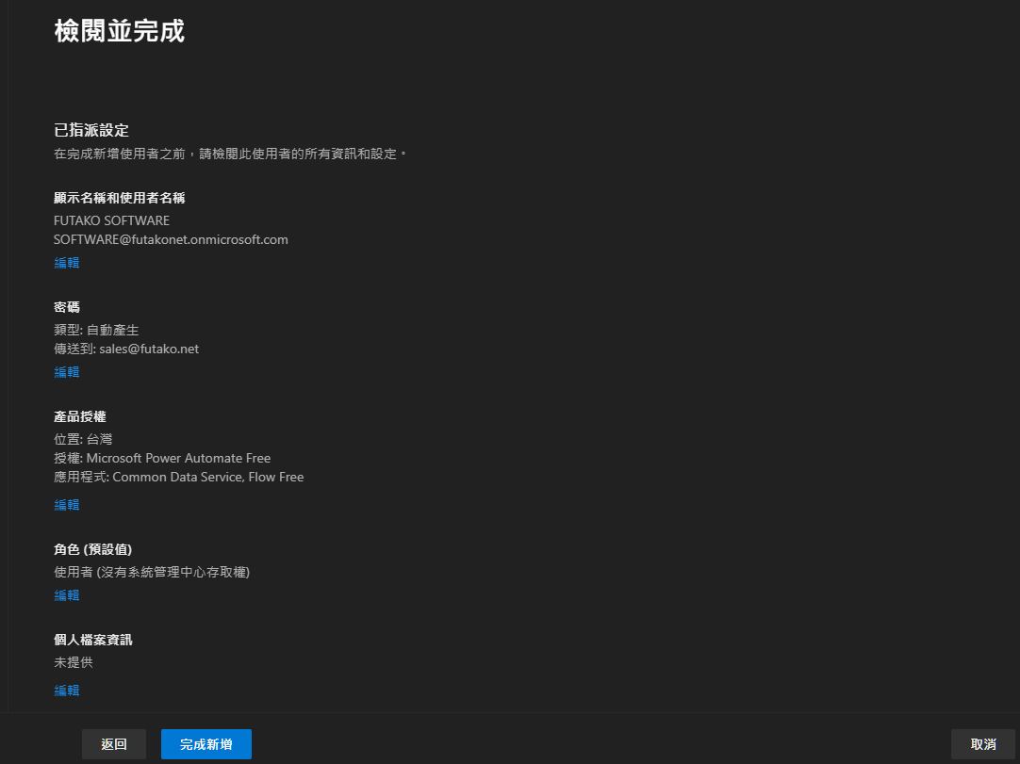Edit the 產品授權 section settings
Image resolution: width=1020 pixels, height=764 pixels.
pos(67,505)
